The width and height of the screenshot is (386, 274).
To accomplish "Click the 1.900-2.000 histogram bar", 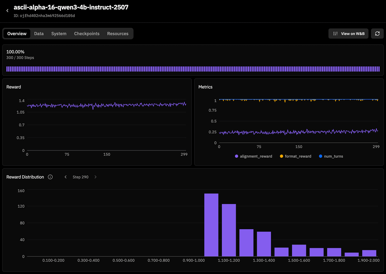I will tap(369, 253).
